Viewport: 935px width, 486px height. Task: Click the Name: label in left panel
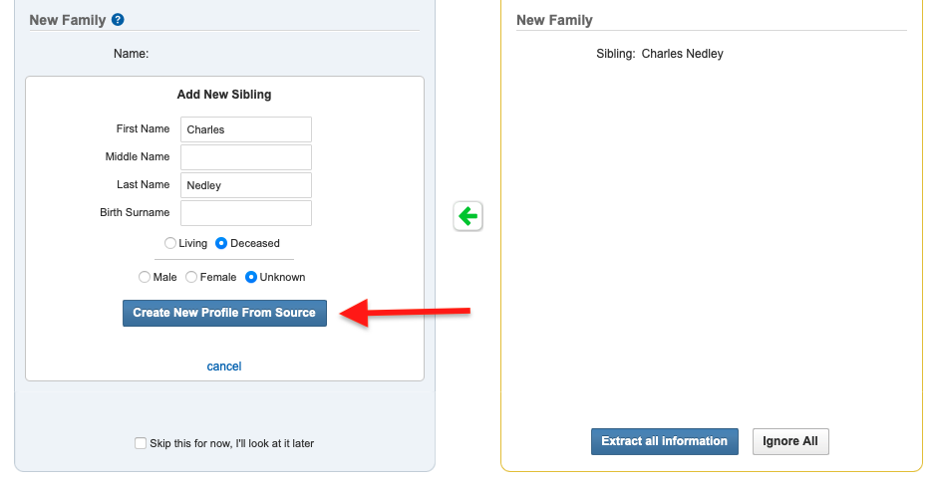click(x=132, y=54)
